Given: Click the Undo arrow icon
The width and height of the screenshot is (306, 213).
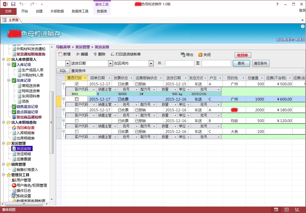Looking at the screenshot, I should pyautogui.click(x=21, y=4).
